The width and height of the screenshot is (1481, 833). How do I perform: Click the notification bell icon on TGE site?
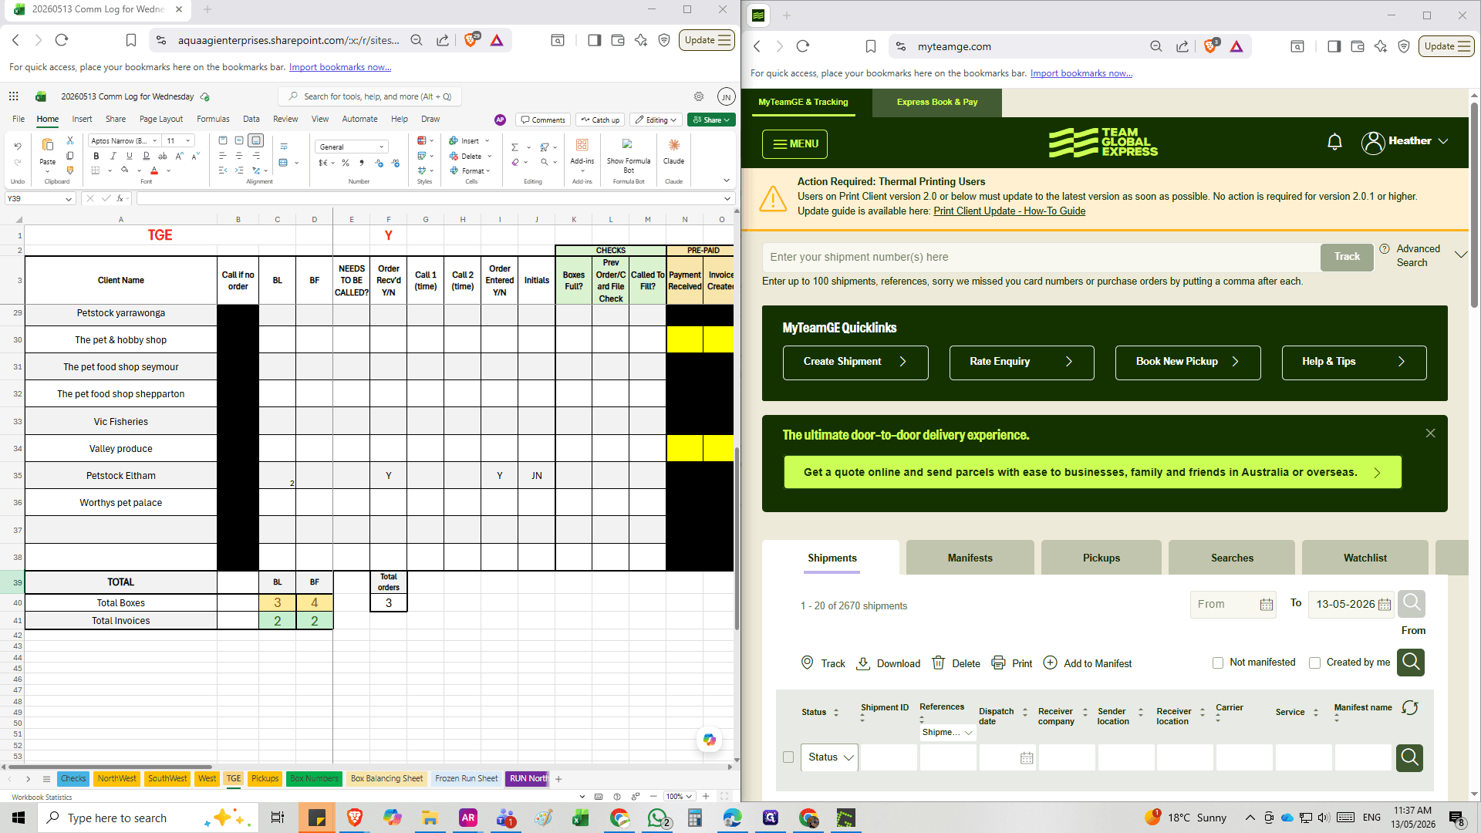point(1334,142)
